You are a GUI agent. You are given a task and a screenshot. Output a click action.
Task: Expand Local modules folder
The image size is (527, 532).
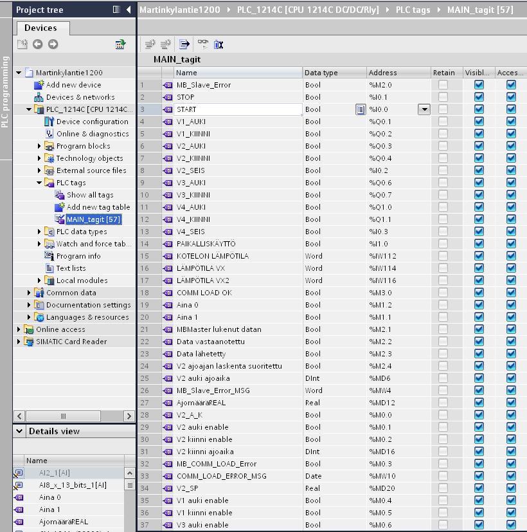point(39,280)
